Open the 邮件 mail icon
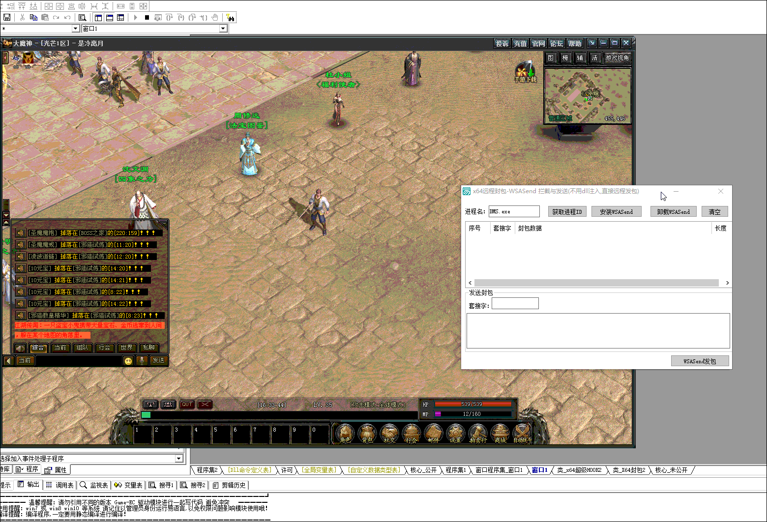The width and height of the screenshot is (767, 522). (x=434, y=433)
